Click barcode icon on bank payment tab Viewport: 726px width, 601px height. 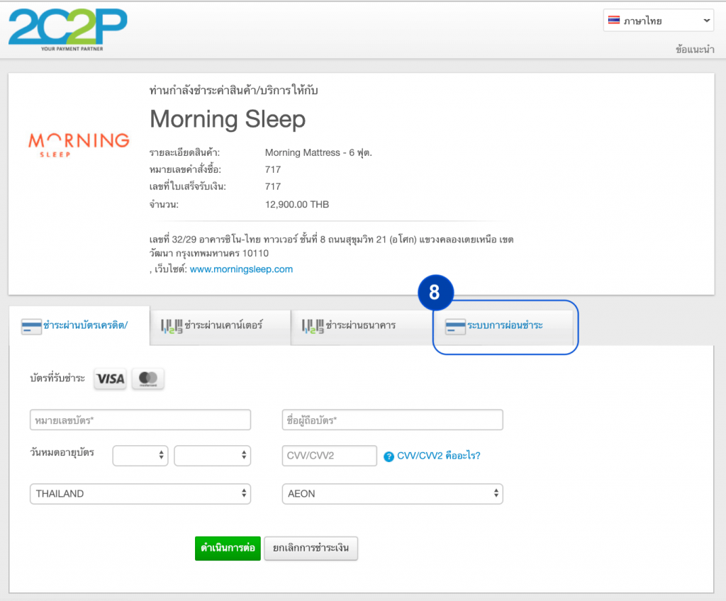click(313, 327)
